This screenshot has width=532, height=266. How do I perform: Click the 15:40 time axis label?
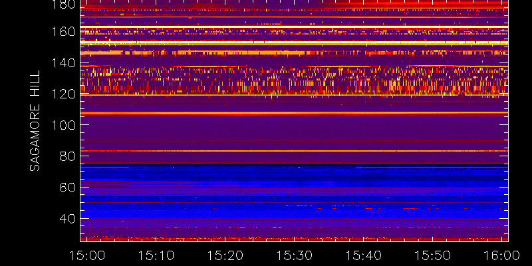[x=364, y=255]
